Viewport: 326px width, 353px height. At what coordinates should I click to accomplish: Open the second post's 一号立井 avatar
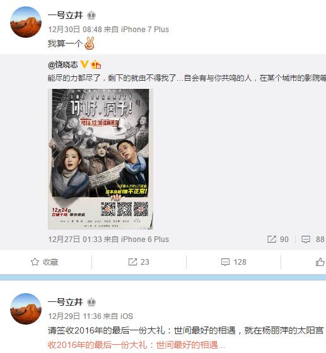point(26,309)
